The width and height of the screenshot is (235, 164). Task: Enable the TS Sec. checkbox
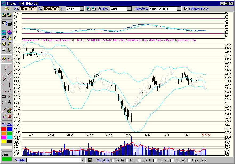pos(172,161)
